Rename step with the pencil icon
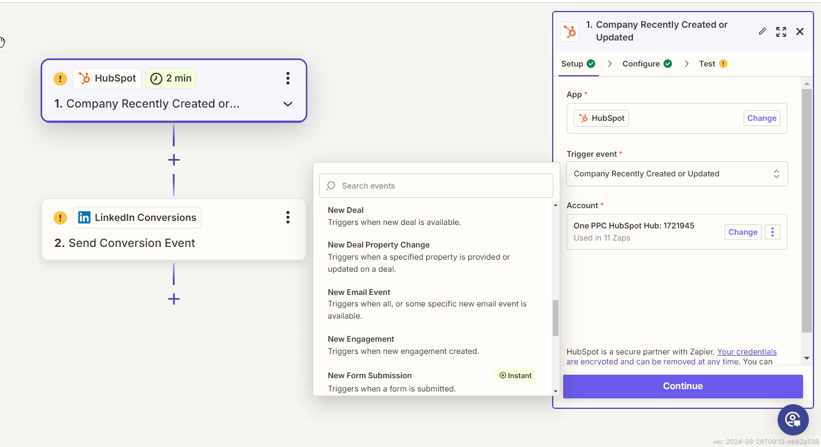 pos(762,31)
